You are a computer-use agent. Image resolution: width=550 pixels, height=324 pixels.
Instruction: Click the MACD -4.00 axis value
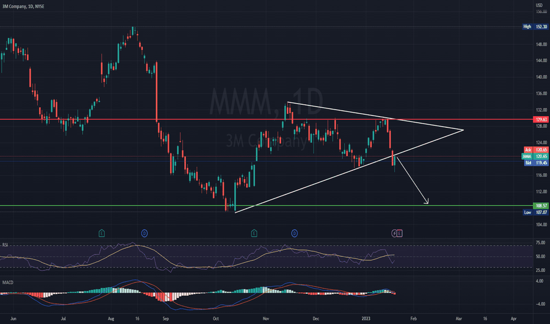pos(539,304)
